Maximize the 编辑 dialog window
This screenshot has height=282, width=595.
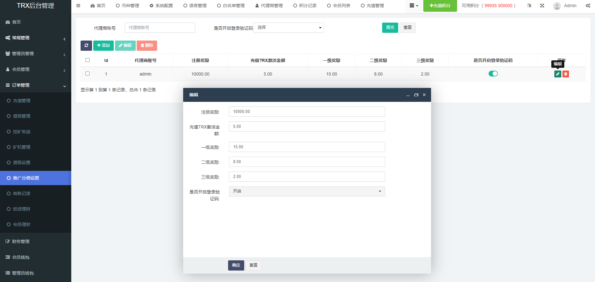pyautogui.click(x=416, y=95)
